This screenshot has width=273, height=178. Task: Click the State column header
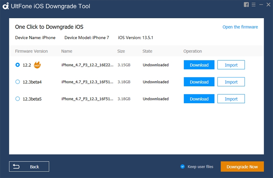tap(147, 51)
